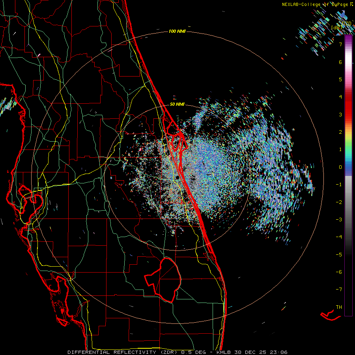Click the -2 dB value on the color scale
The height and width of the screenshot is (355, 355).
(x=339, y=202)
